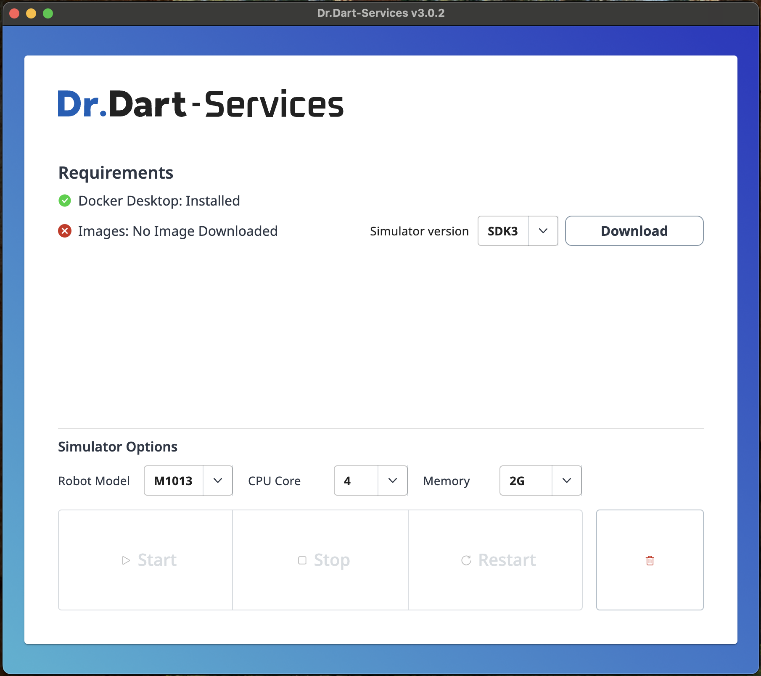Open the Simulator version SDK3 dropdown
The image size is (761, 676).
click(518, 231)
